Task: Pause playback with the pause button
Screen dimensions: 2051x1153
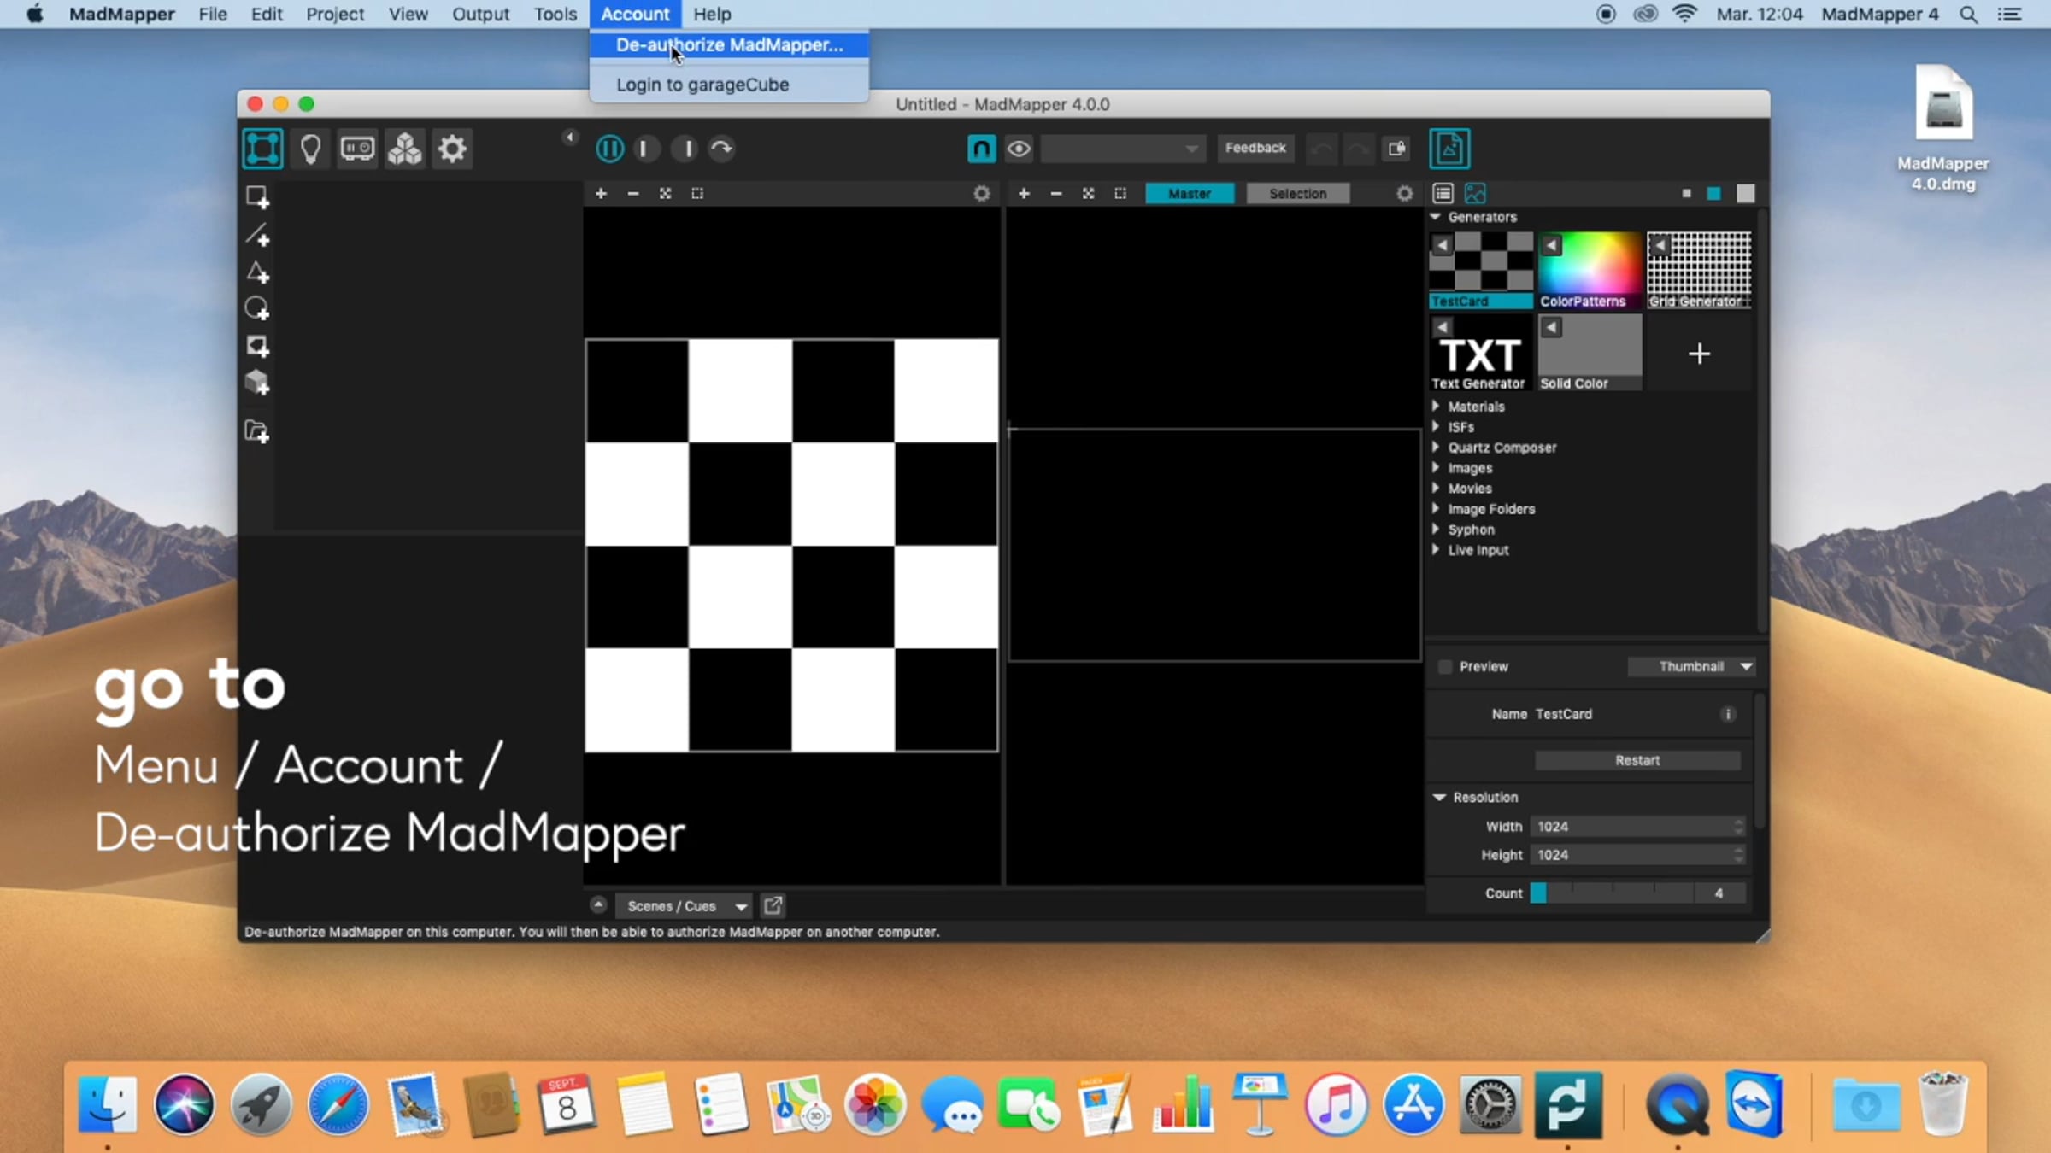Action: click(609, 149)
